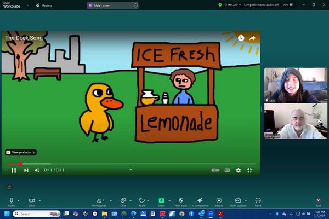
Task: Open the React emoji menu
Action: click(x=141, y=202)
